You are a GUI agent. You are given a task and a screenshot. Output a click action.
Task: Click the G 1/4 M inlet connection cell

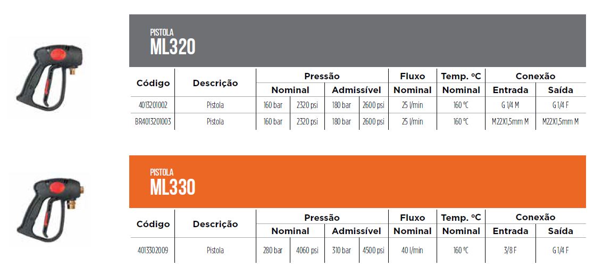pyautogui.click(x=511, y=105)
